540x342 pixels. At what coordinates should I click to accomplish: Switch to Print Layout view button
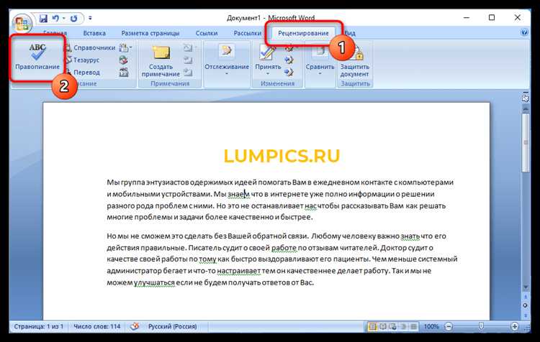point(372,326)
